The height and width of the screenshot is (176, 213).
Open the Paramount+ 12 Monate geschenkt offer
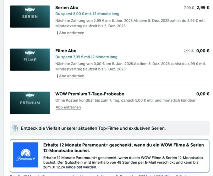(110, 156)
